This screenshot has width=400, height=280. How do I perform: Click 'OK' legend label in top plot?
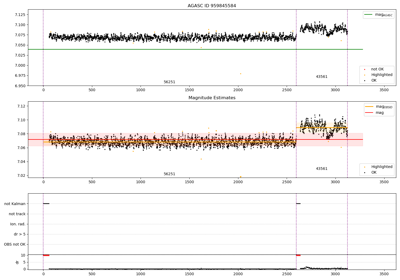click(x=374, y=81)
